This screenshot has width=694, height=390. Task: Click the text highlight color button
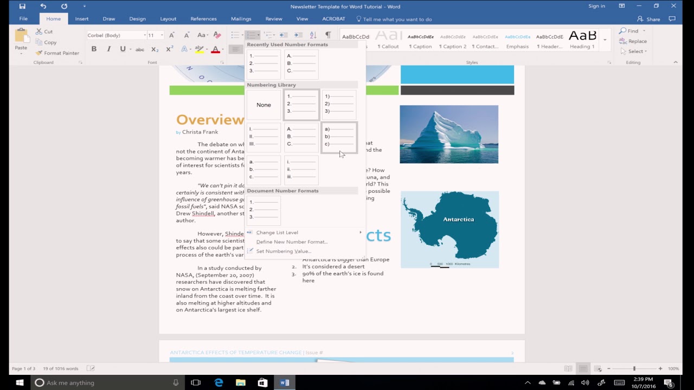click(199, 49)
